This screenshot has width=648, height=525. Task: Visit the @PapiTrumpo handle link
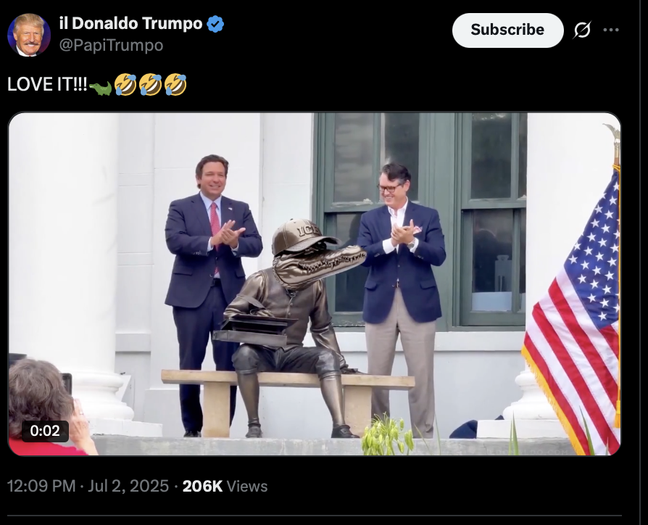pos(111,45)
